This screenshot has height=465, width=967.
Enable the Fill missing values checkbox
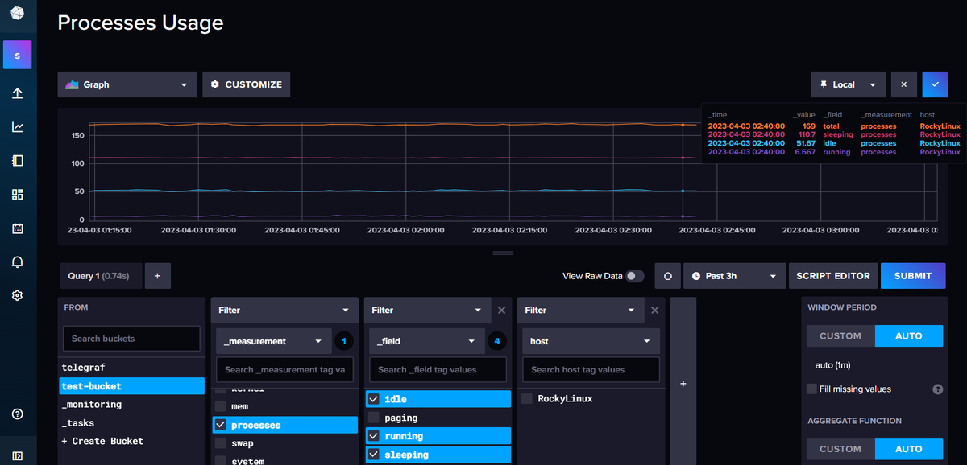811,389
